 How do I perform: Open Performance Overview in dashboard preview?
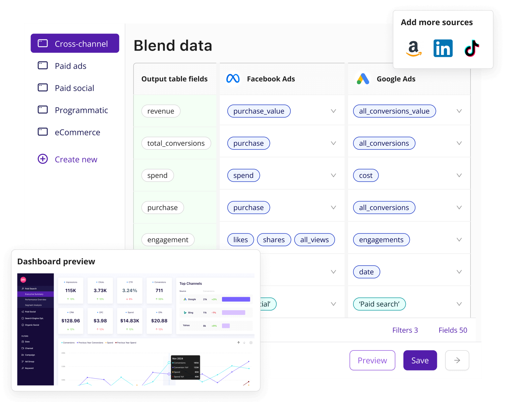[x=36, y=300]
